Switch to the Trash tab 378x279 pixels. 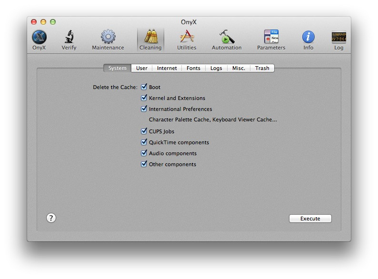(x=262, y=68)
